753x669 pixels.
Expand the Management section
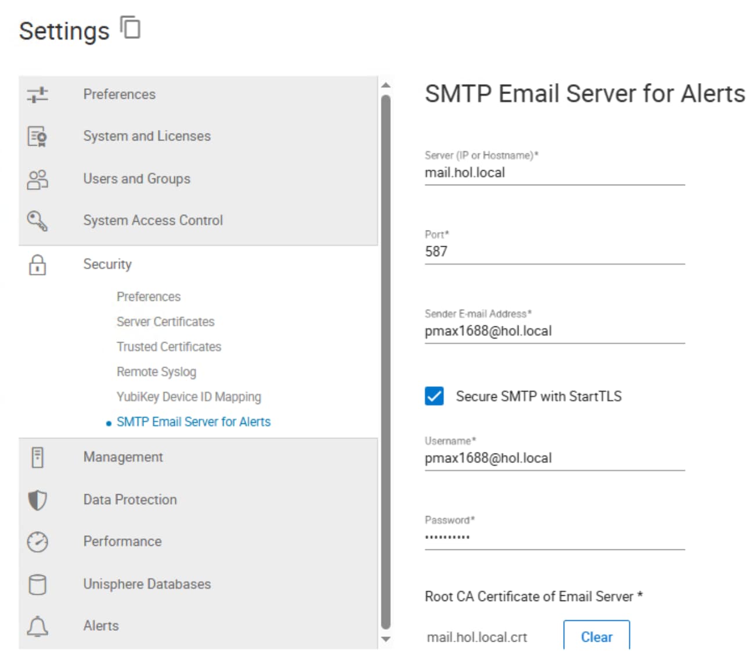pyautogui.click(x=199, y=458)
